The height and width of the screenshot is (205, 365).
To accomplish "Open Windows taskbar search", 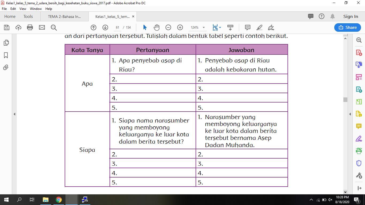I will tap(19, 200).
